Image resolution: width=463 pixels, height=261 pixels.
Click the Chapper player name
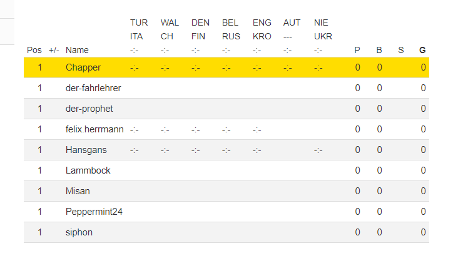(83, 67)
